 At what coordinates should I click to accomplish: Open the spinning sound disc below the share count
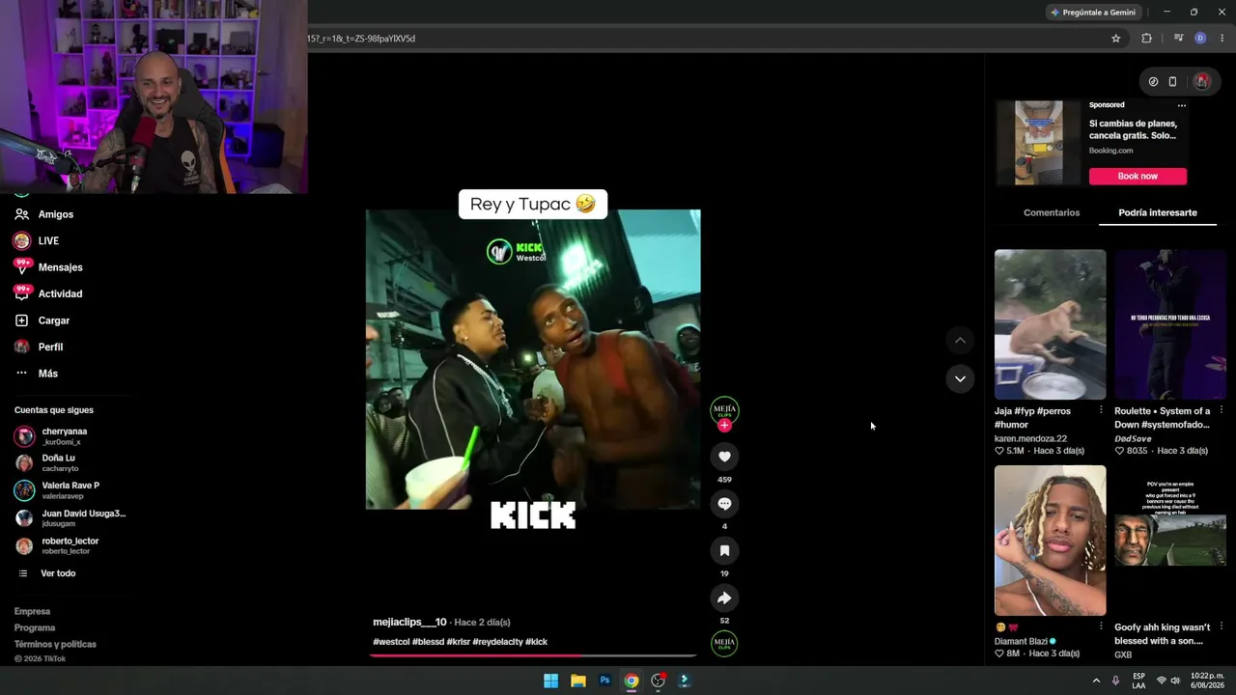[x=724, y=643]
